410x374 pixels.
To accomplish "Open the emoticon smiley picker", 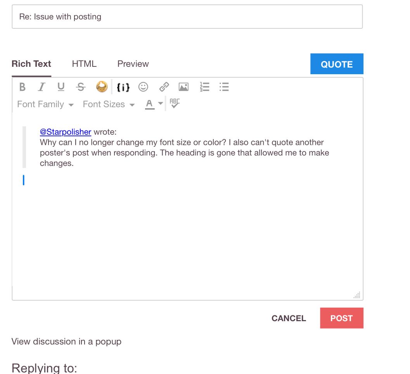I will pyautogui.click(x=144, y=87).
